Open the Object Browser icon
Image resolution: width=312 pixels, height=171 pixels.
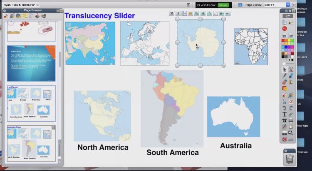pyautogui.click(x=18, y=16)
